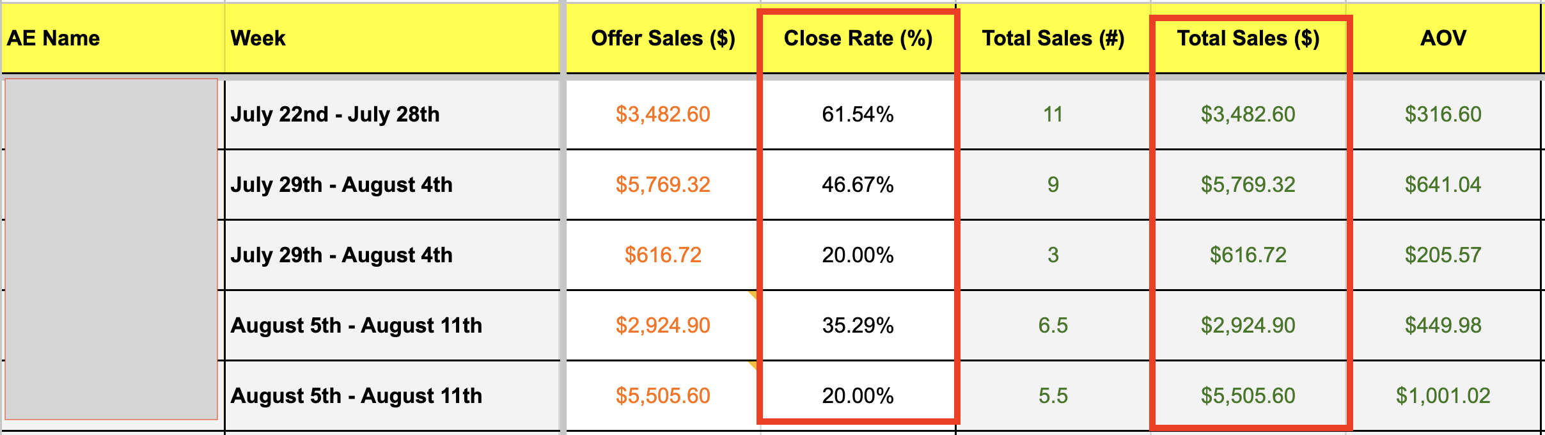Select the Week header cell
This screenshot has height=435, width=1545.
tap(258, 38)
